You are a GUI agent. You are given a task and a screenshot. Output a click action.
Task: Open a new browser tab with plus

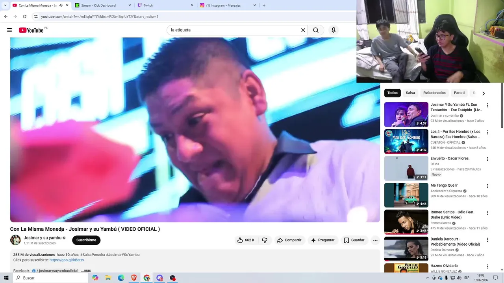point(264,6)
